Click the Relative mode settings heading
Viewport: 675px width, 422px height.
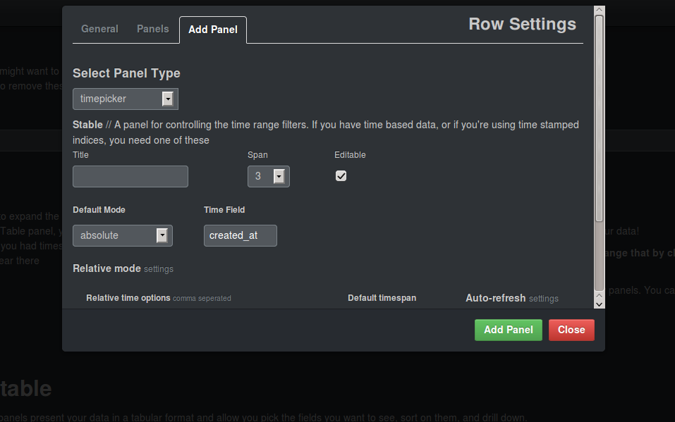(x=123, y=268)
